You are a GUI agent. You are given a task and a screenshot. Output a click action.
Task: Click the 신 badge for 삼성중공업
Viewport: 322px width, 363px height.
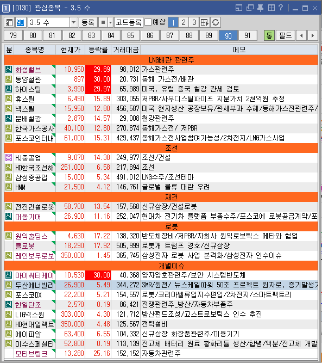pyautogui.click(x=9, y=177)
